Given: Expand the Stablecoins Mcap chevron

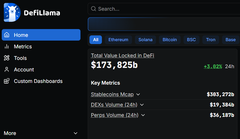Looking at the screenshot, I should pos(138,94).
